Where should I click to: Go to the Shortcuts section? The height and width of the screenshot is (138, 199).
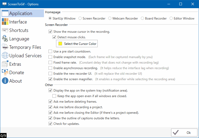tap(23, 30)
